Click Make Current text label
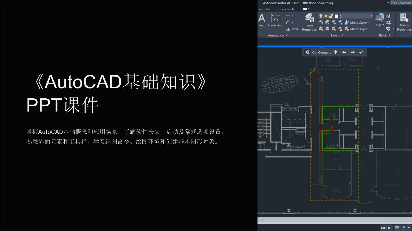This screenshot has height=231, width=412. (x=360, y=23)
